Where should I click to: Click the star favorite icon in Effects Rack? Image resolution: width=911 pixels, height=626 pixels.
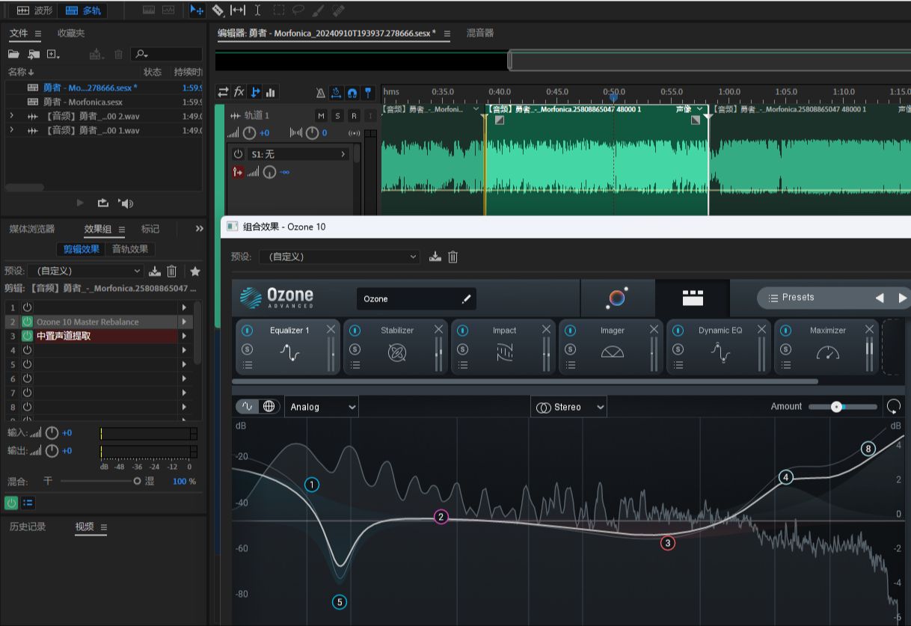click(x=195, y=271)
